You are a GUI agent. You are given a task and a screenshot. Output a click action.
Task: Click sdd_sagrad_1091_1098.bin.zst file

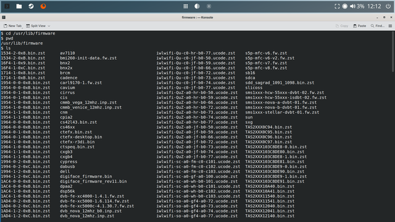tap(280, 83)
